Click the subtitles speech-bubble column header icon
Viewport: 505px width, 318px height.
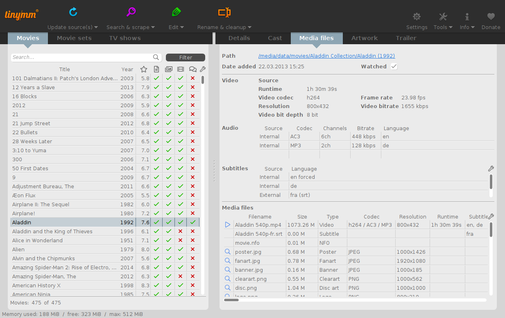pyautogui.click(x=193, y=69)
